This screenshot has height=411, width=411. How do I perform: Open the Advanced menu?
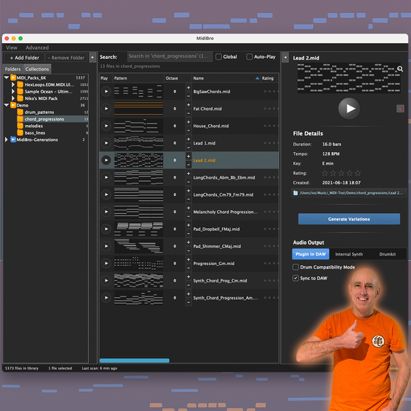(x=37, y=48)
